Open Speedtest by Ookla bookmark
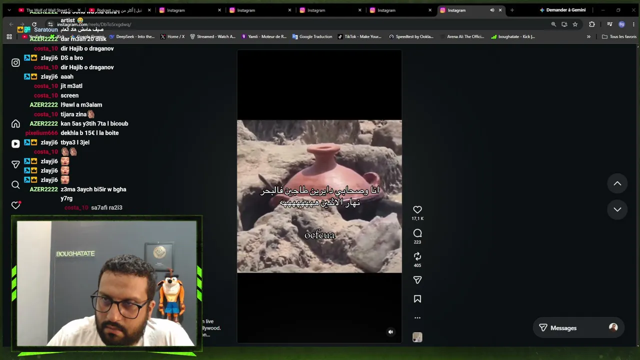 (411, 36)
